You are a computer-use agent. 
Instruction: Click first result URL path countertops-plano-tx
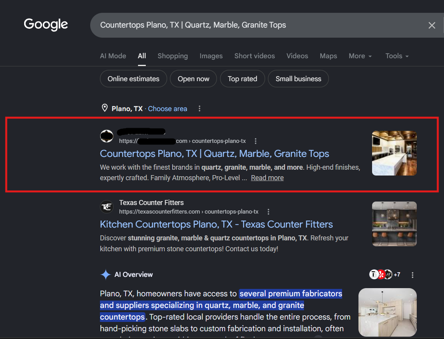pyautogui.click(x=219, y=141)
